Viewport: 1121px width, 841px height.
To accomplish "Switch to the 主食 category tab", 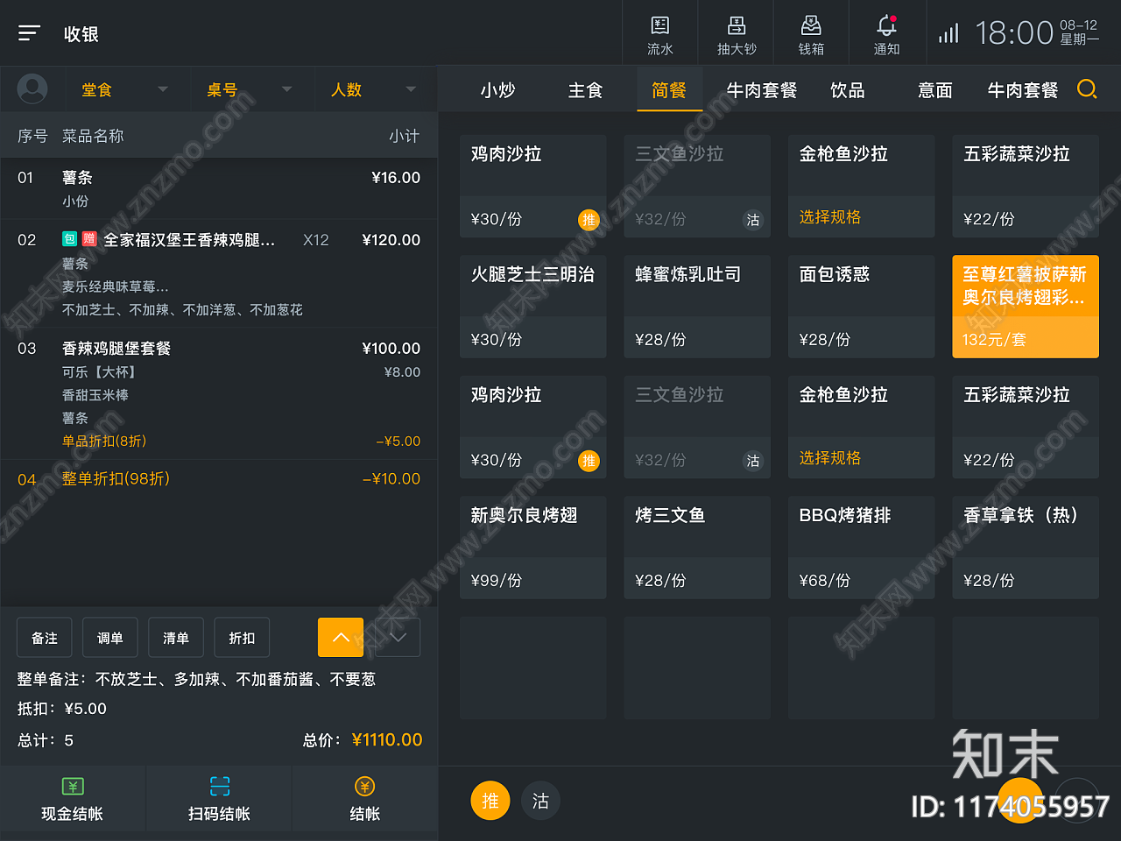I will click(585, 90).
